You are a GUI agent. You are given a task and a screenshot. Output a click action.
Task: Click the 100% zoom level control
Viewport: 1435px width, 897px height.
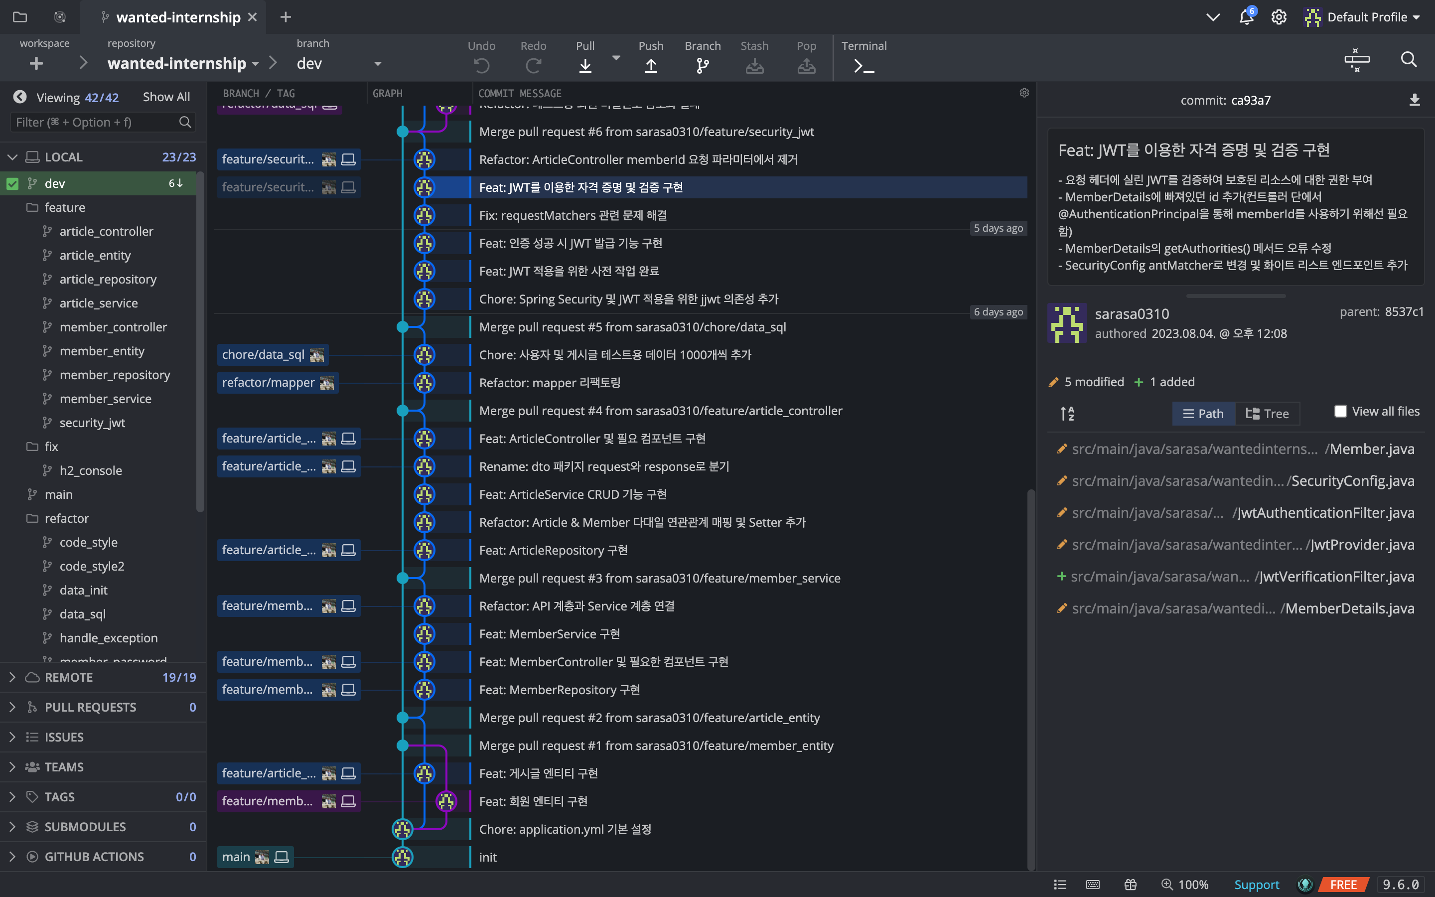click(x=1185, y=885)
